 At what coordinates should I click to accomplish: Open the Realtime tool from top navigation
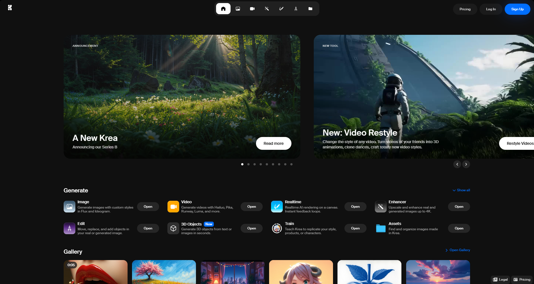(281, 9)
